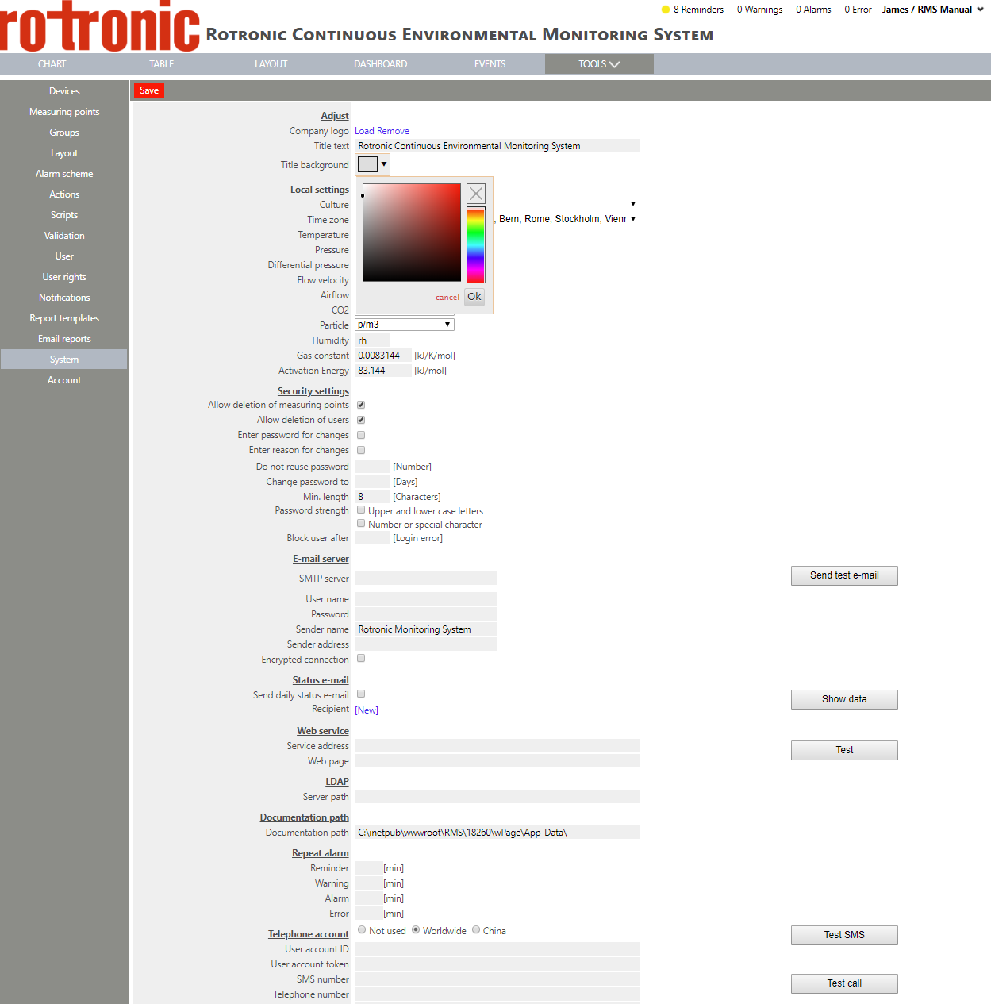
Task: Add a [New] status e-mail recipient
Action: tap(367, 710)
